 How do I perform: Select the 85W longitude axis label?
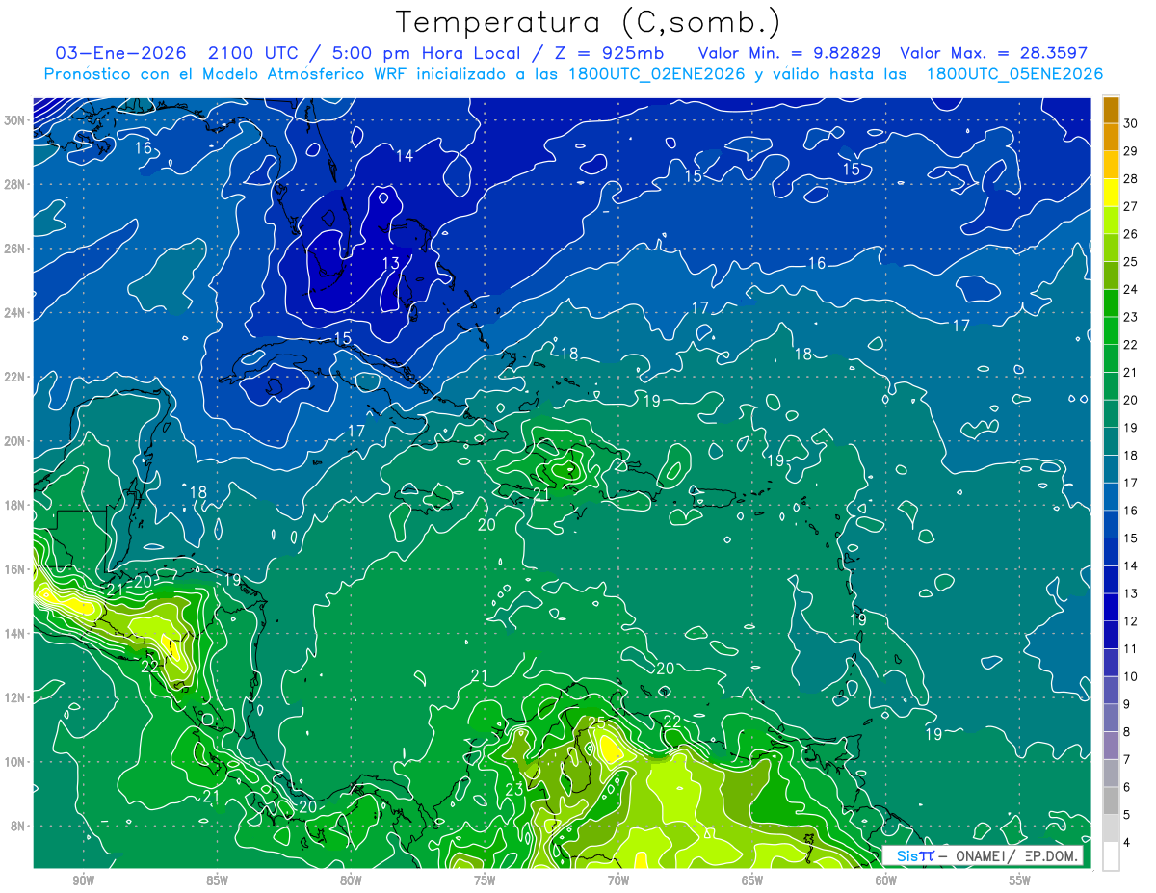click(217, 880)
